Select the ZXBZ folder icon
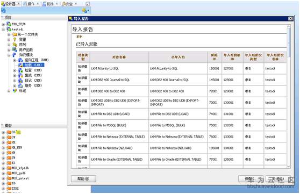300x194 pixels. (9, 189)
